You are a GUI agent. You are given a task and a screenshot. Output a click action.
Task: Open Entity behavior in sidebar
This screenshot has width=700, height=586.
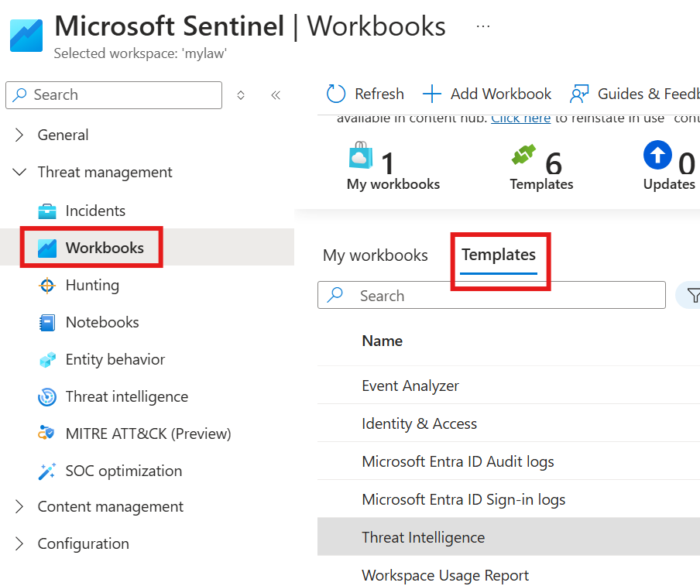click(115, 359)
